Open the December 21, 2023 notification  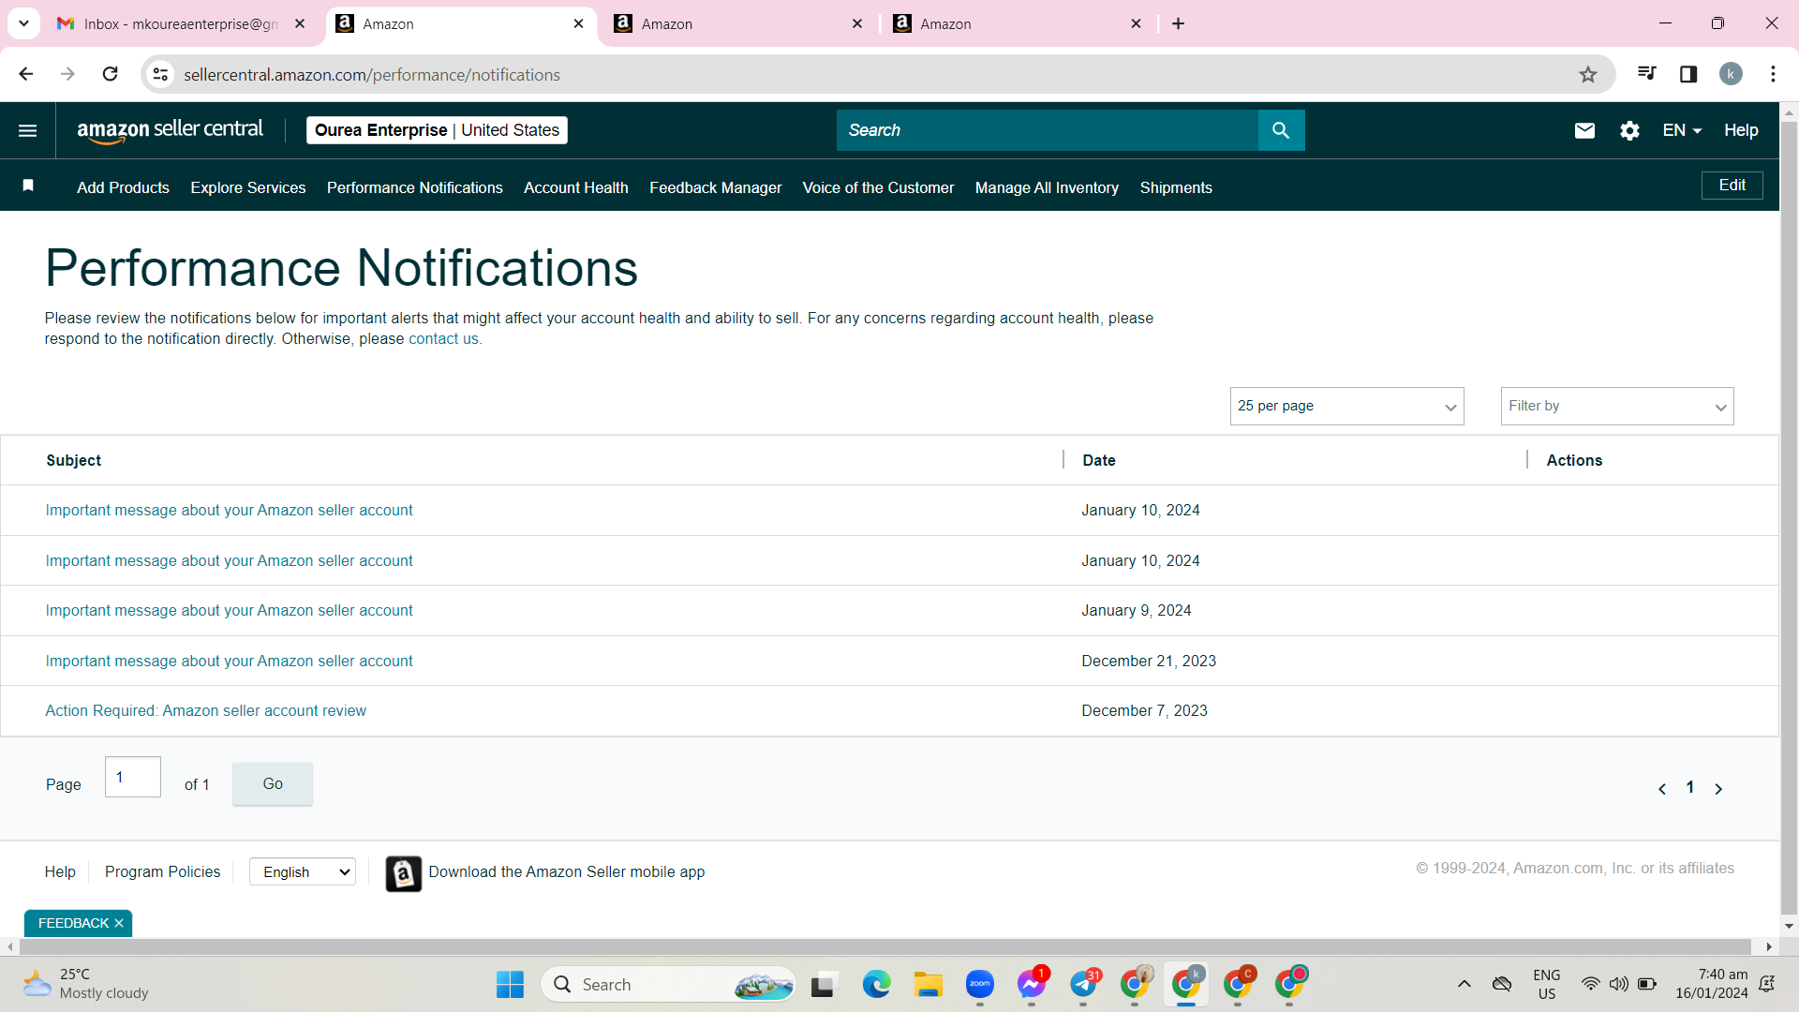point(229,661)
